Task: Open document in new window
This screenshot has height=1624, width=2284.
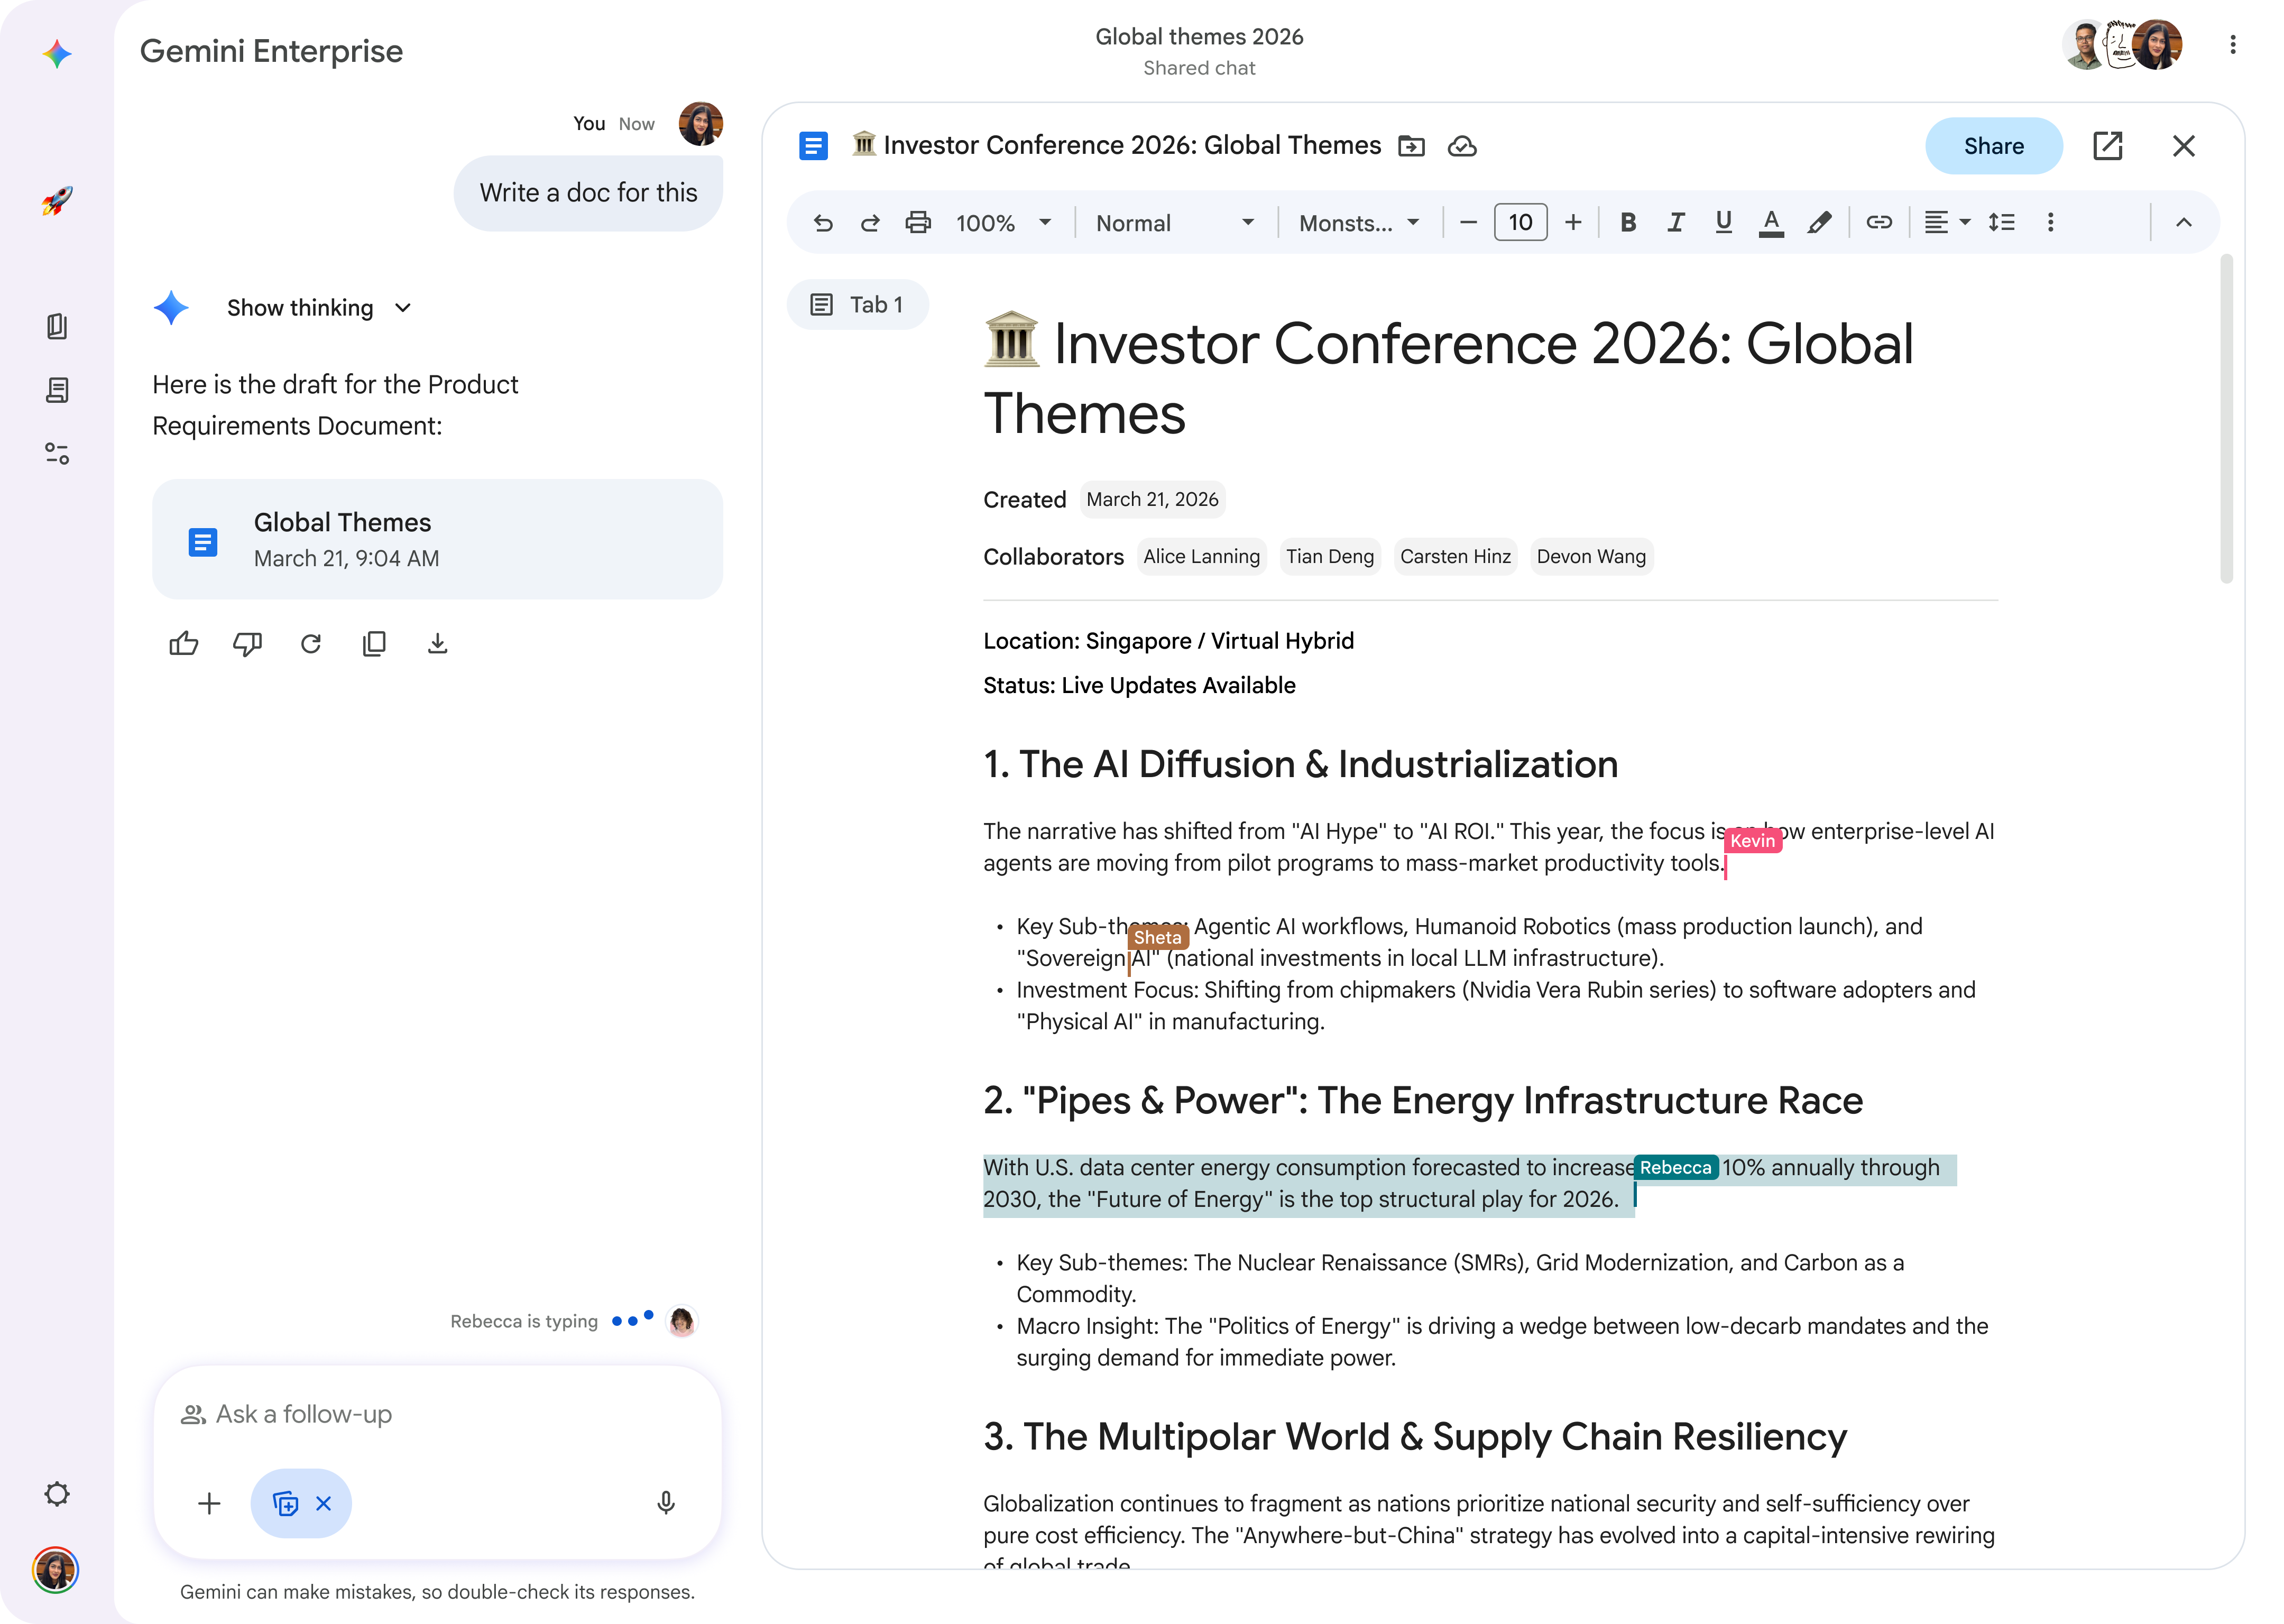Action: (2108, 146)
